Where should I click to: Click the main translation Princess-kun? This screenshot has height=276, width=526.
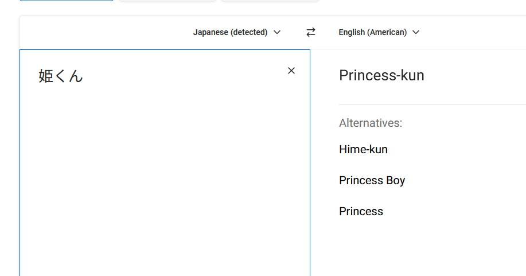click(x=381, y=75)
